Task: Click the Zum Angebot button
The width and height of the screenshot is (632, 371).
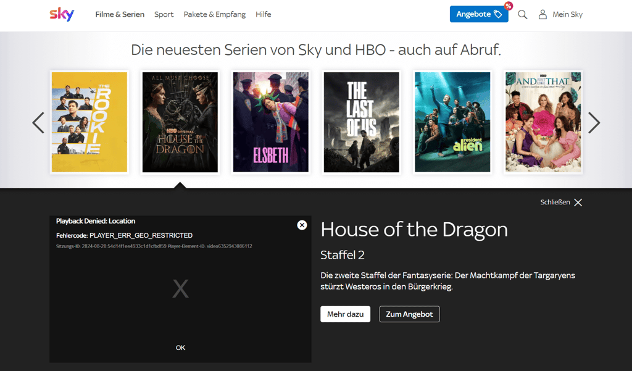Action: click(409, 314)
